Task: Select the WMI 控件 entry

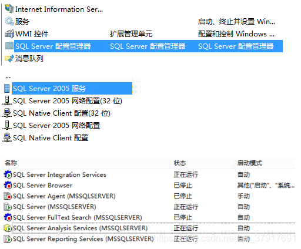Action: (32, 33)
